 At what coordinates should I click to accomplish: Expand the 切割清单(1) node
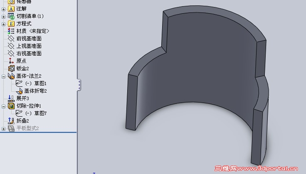coord(3,17)
